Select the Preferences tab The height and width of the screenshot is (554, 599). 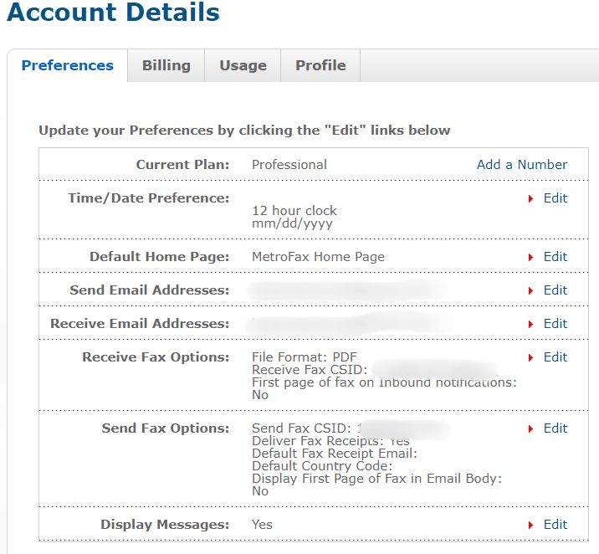click(x=68, y=65)
